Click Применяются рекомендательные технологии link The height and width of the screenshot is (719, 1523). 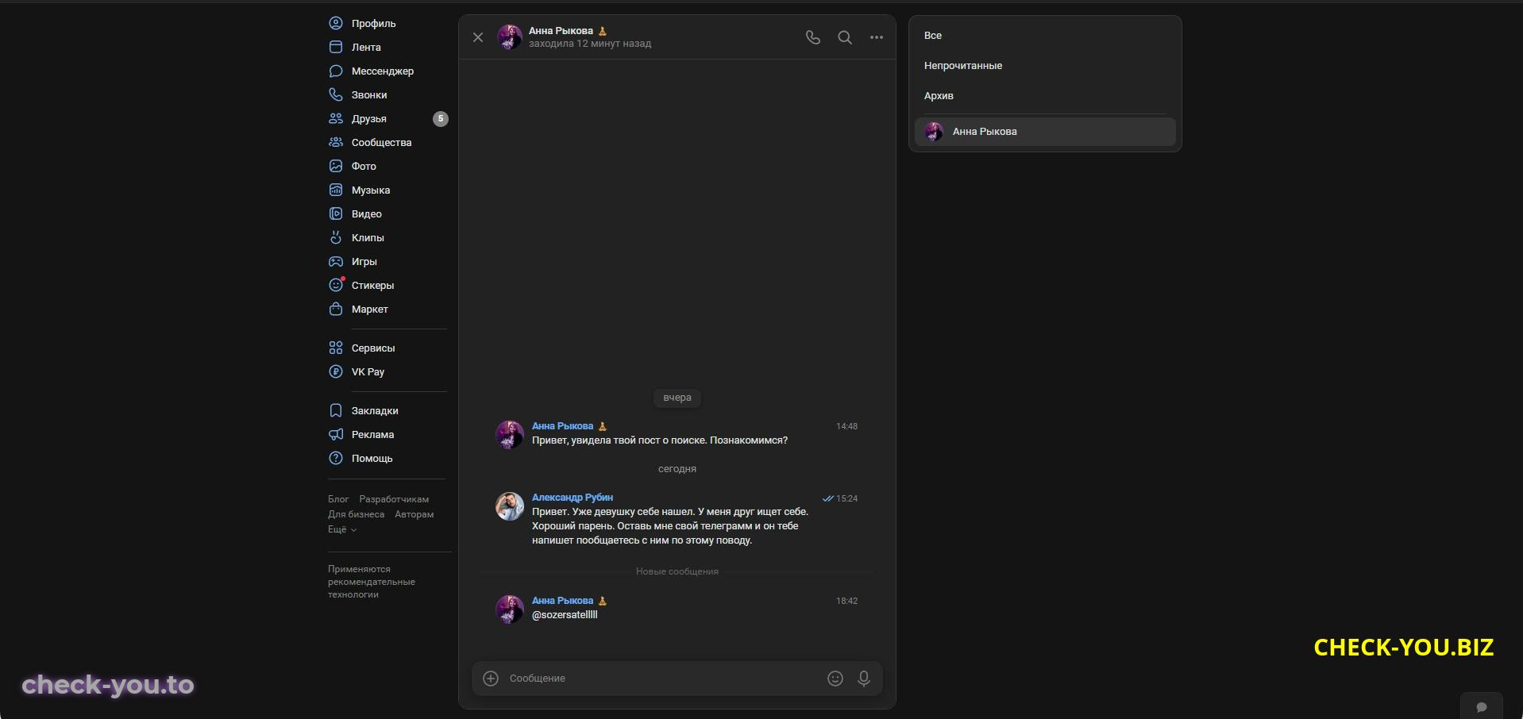tap(372, 582)
